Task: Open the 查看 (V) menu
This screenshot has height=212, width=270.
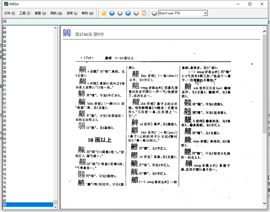Action: pyautogui.click(x=40, y=13)
